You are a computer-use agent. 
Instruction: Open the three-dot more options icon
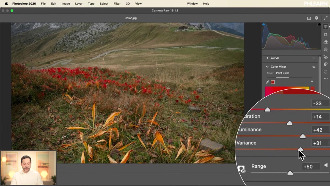[x=326, y=78]
